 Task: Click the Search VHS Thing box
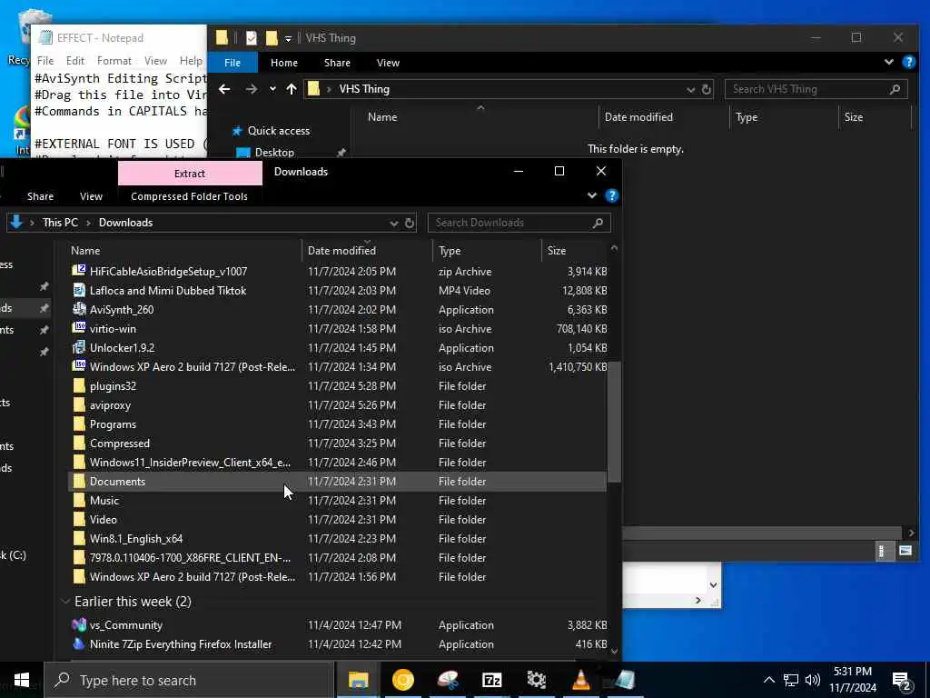(816, 89)
